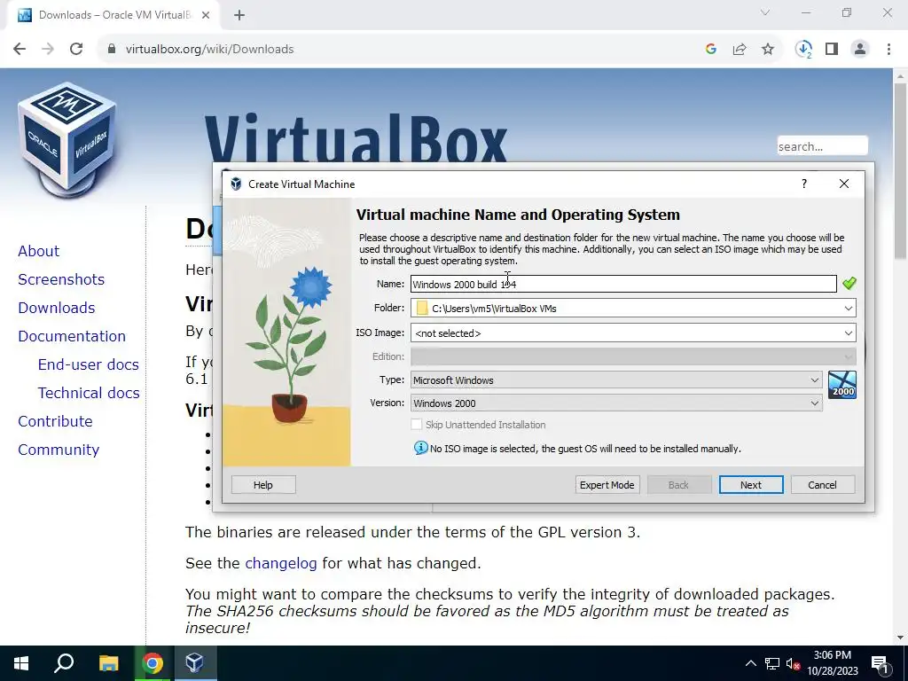Click the browser address bar URL
Image resolution: width=908 pixels, height=681 pixels.
(209, 50)
